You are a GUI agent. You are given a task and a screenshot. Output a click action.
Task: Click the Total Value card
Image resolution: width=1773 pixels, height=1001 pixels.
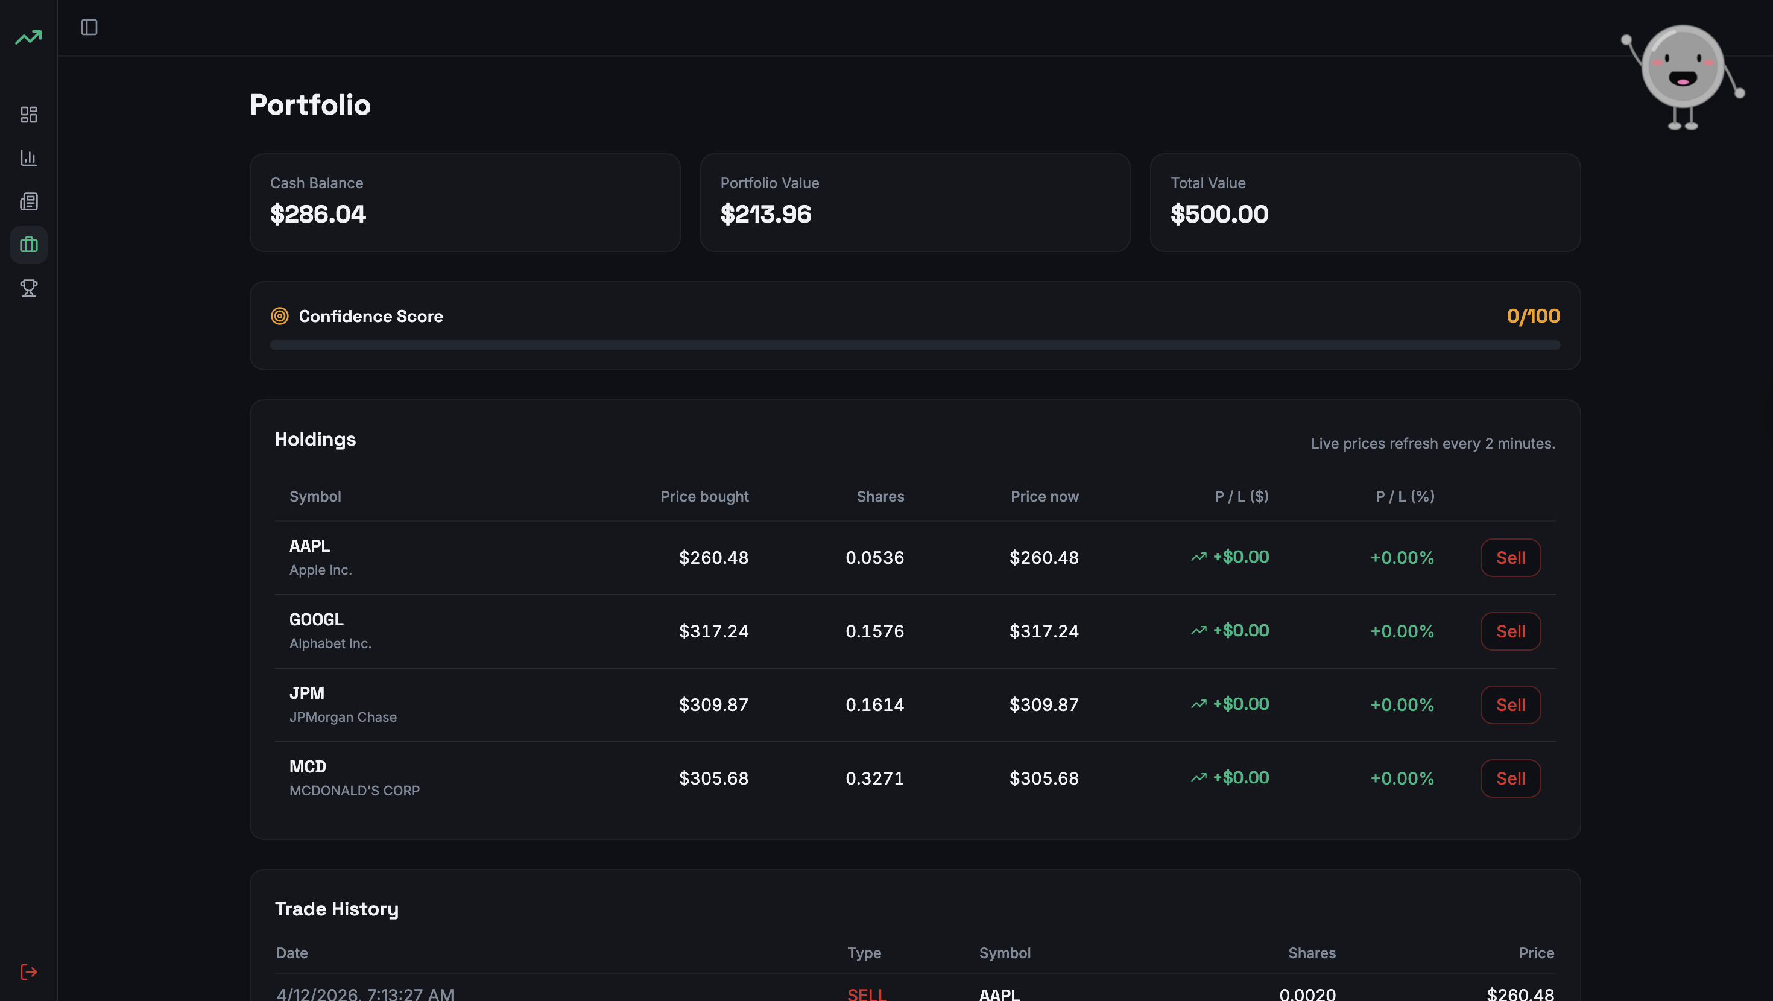pyautogui.click(x=1365, y=203)
